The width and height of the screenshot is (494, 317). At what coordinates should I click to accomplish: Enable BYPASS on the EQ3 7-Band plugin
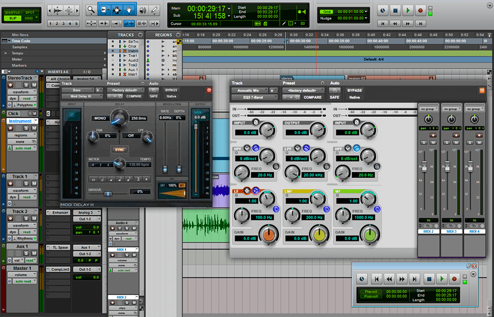(356, 90)
